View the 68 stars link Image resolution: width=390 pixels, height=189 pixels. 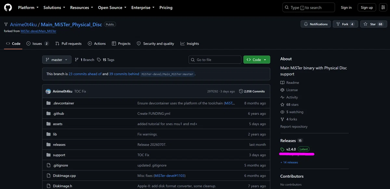click(x=289, y=105)
